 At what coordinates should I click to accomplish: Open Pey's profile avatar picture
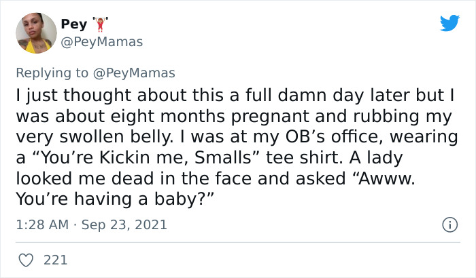(35, 33)
